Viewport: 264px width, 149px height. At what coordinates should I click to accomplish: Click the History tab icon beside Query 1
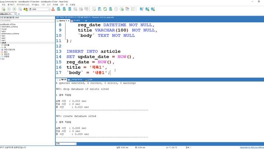tap(72, 21)
